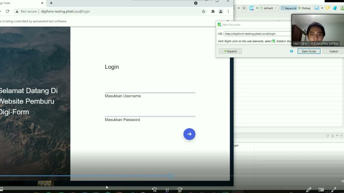
Task: Open the dropdown arrow beside TestOps icon
Action: (x=257, y=8)
